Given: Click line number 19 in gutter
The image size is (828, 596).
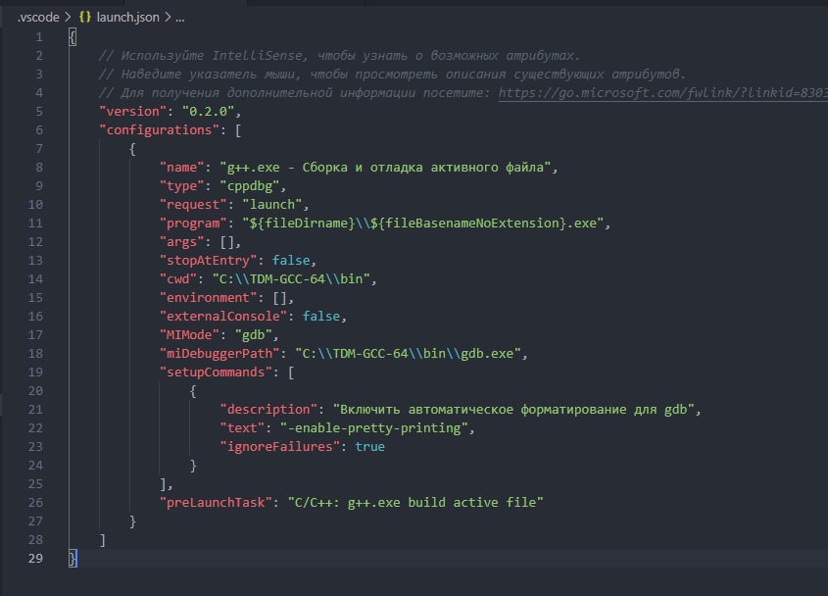Looking at the screenshot, I should pyautogui.click(x=35, y=372).
